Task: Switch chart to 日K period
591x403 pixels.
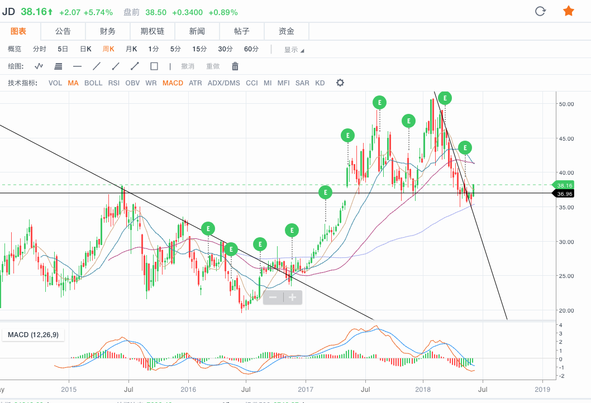Action: pyautogui.click(x=85, y=49)
